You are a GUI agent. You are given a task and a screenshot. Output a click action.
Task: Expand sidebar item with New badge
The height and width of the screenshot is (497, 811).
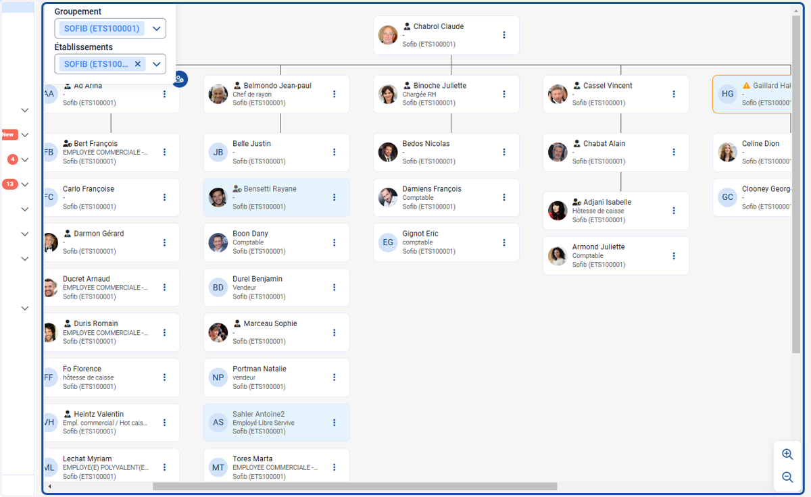pyautogui.click(x=24, y=135)
